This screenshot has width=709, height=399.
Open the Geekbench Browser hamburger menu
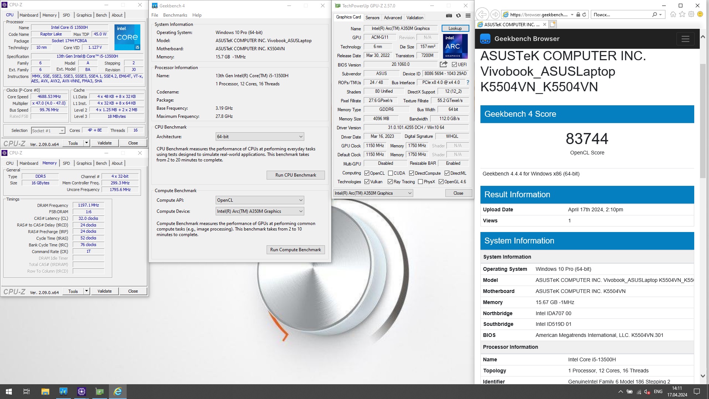coord(685,39)
